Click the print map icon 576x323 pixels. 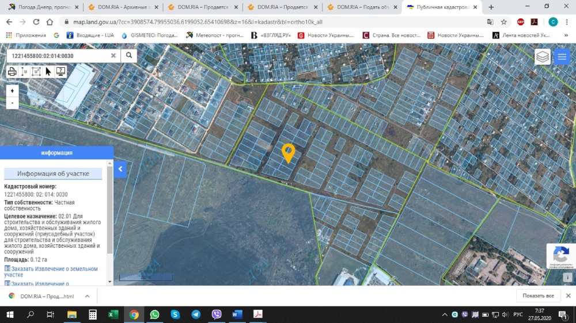(x=12, y=71)
